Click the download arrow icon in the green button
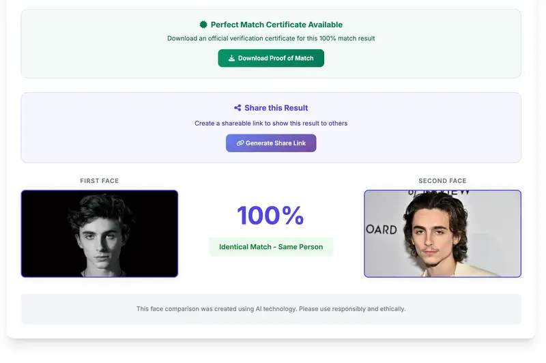 tap(231, 59)
